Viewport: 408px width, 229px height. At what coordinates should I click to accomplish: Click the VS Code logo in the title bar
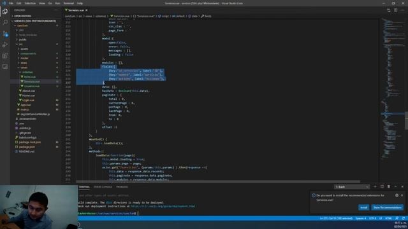(x=4, y=3)
